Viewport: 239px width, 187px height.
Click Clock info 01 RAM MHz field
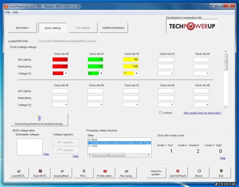click(96, 66)
